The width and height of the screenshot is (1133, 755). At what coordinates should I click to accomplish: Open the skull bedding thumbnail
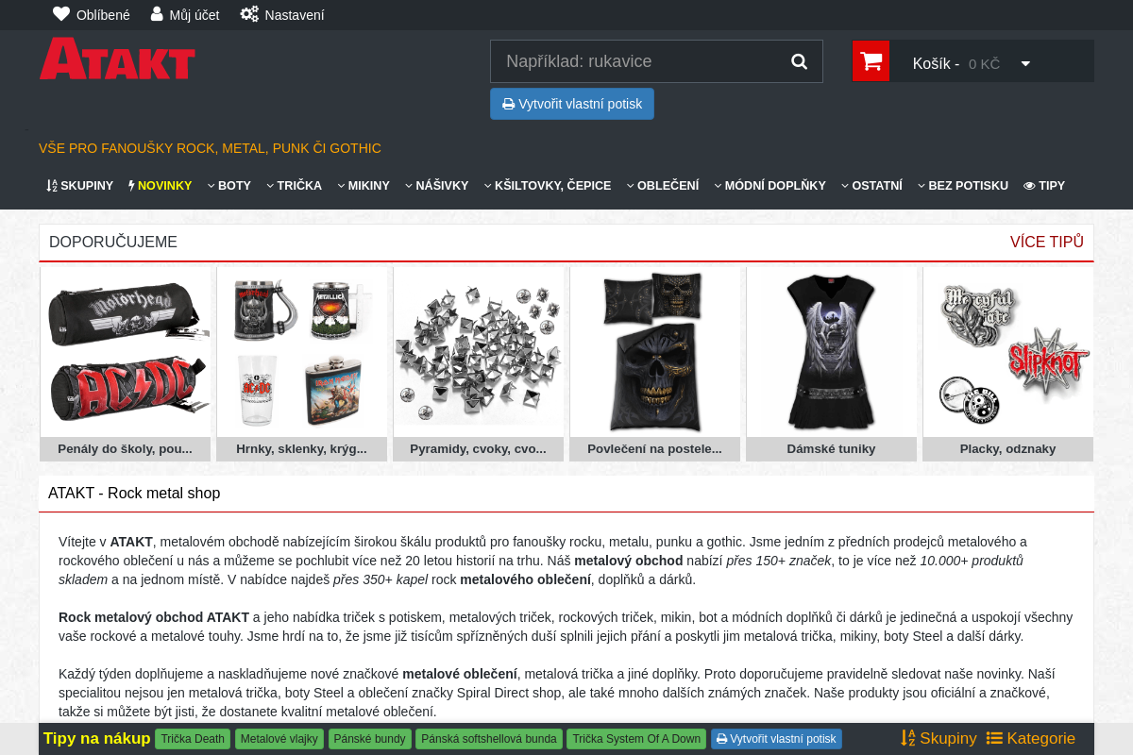[x=655, y=352]
